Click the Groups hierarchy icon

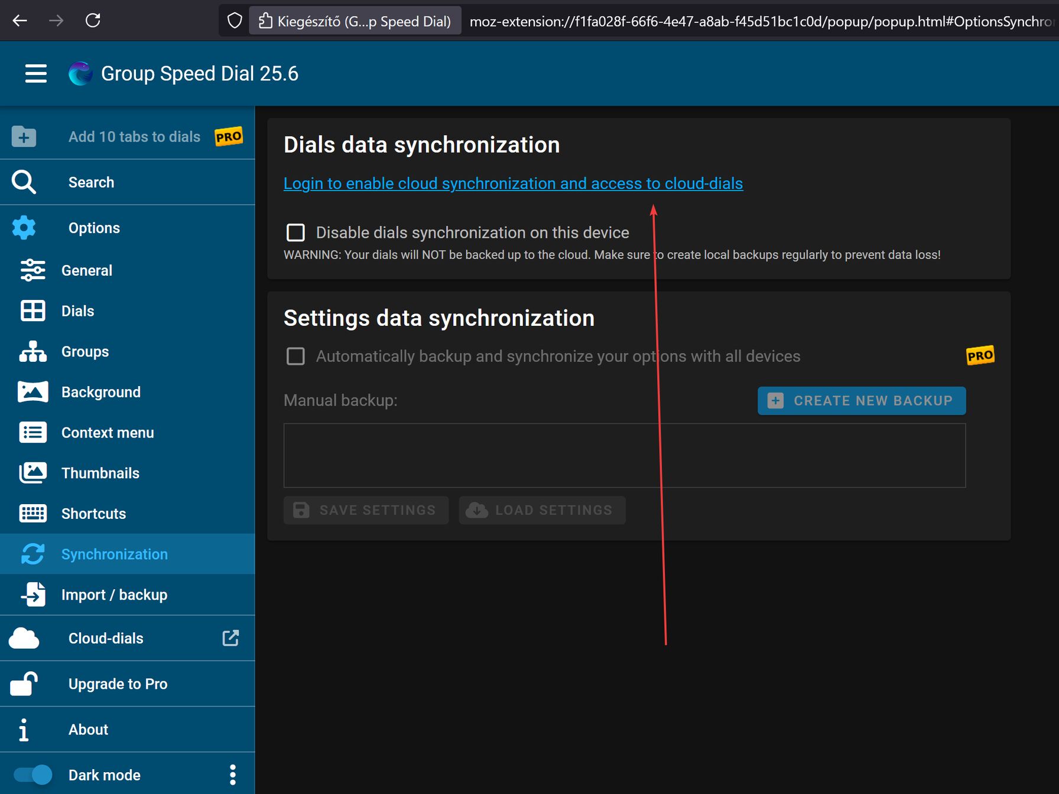pos(33,351)
